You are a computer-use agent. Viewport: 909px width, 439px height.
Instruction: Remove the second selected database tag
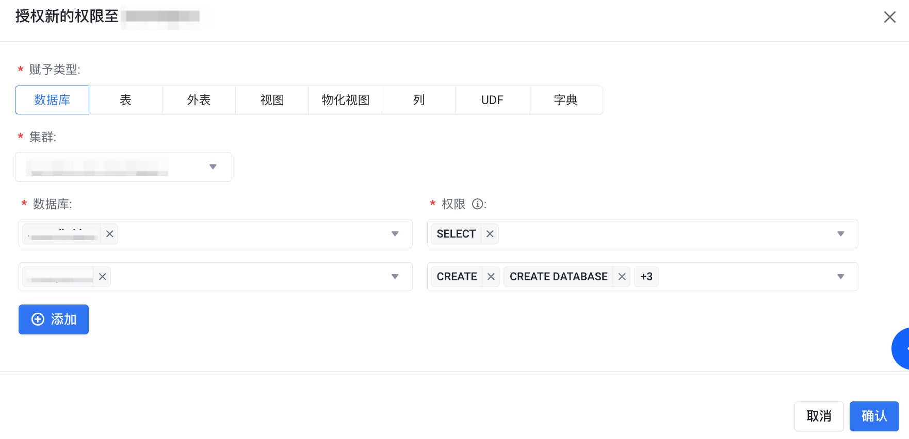coord(102,277)
